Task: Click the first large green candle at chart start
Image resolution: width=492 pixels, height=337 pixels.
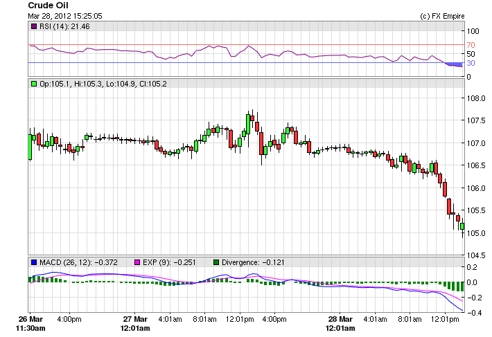Action: tap(30, 147)
